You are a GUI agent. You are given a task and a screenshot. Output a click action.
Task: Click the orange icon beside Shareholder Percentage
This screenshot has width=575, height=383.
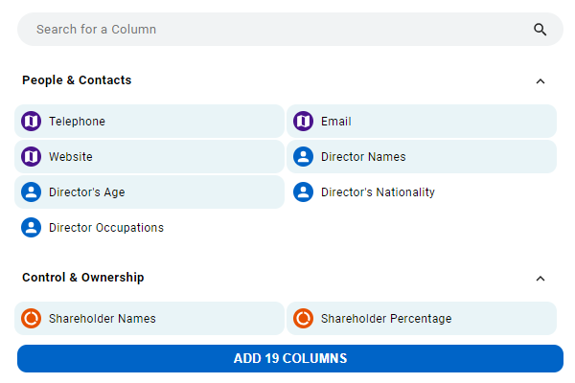pos(303,319)
